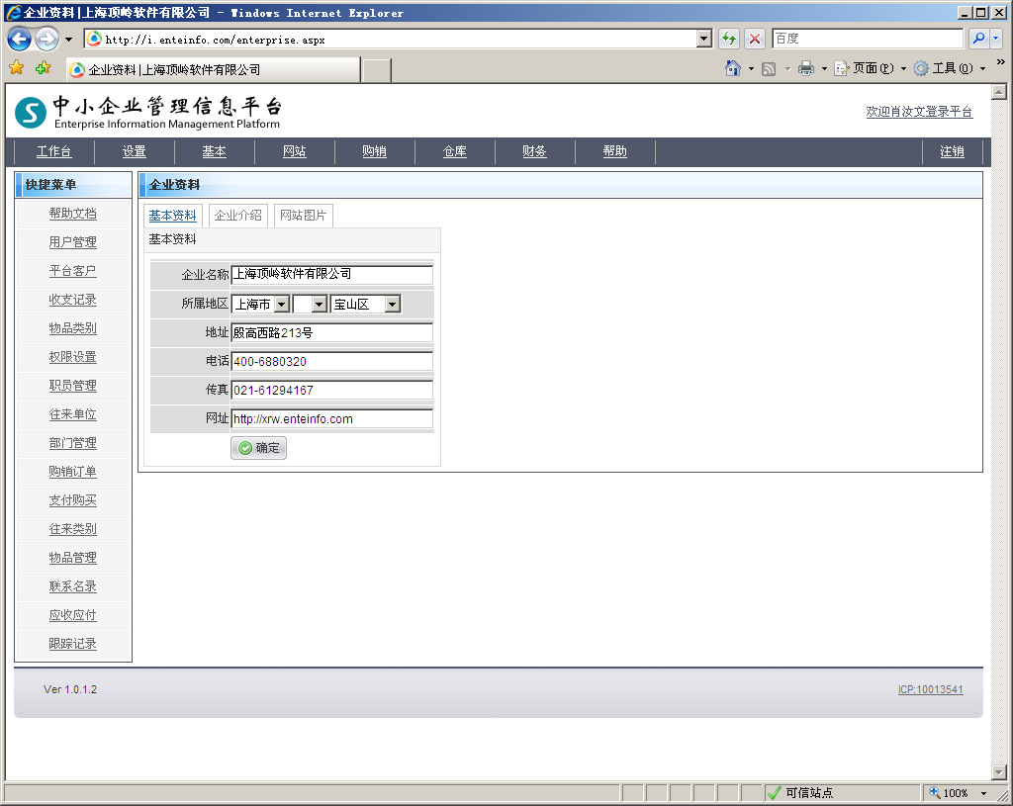Open the 财务 navigation menu
The width and height of the screenshot is (1013, 806).
tap(534, 151)
